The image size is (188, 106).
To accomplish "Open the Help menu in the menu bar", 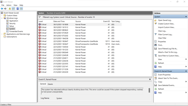I will pos(21,5).
